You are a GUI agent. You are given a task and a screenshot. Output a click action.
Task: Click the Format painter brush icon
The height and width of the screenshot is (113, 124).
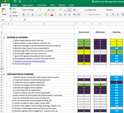(11, 16)
